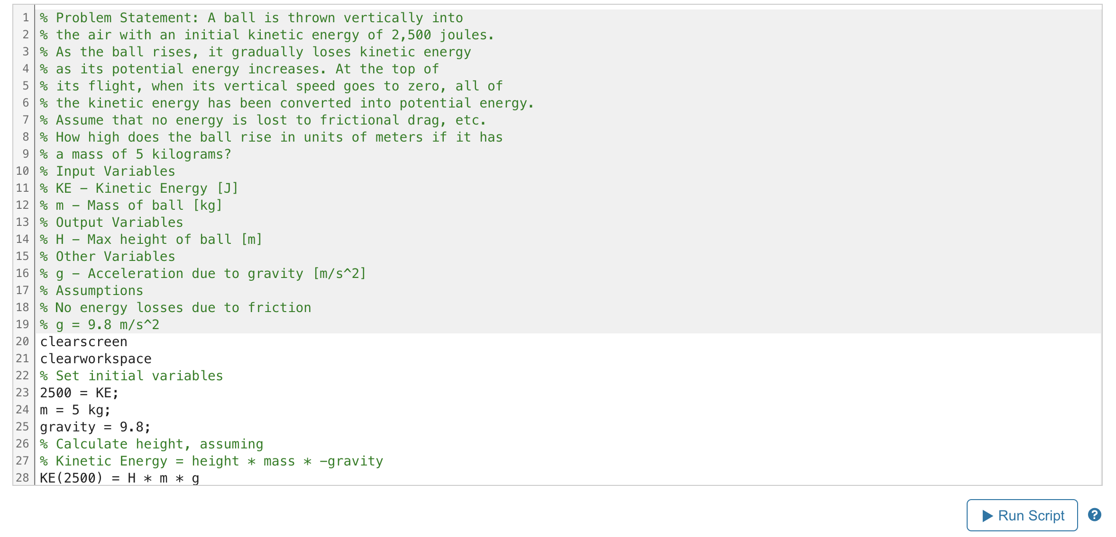Click line number 23 in the gutter
Image resolution: width=1116 pixels, height=537 pixels.
tap(22, 393)
